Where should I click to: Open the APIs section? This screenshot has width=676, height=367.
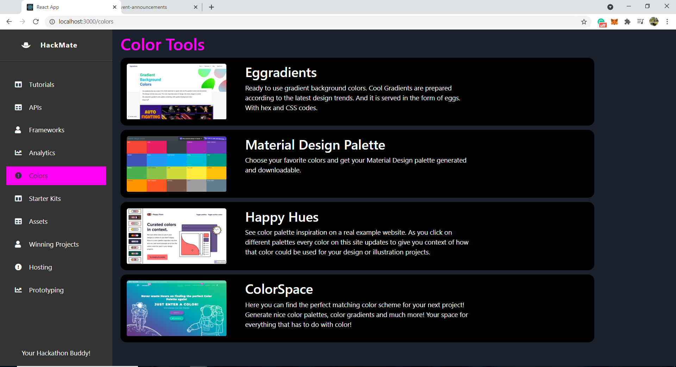coord(56,107)
